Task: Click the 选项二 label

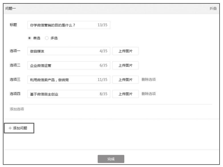Action: pos(15,65)
